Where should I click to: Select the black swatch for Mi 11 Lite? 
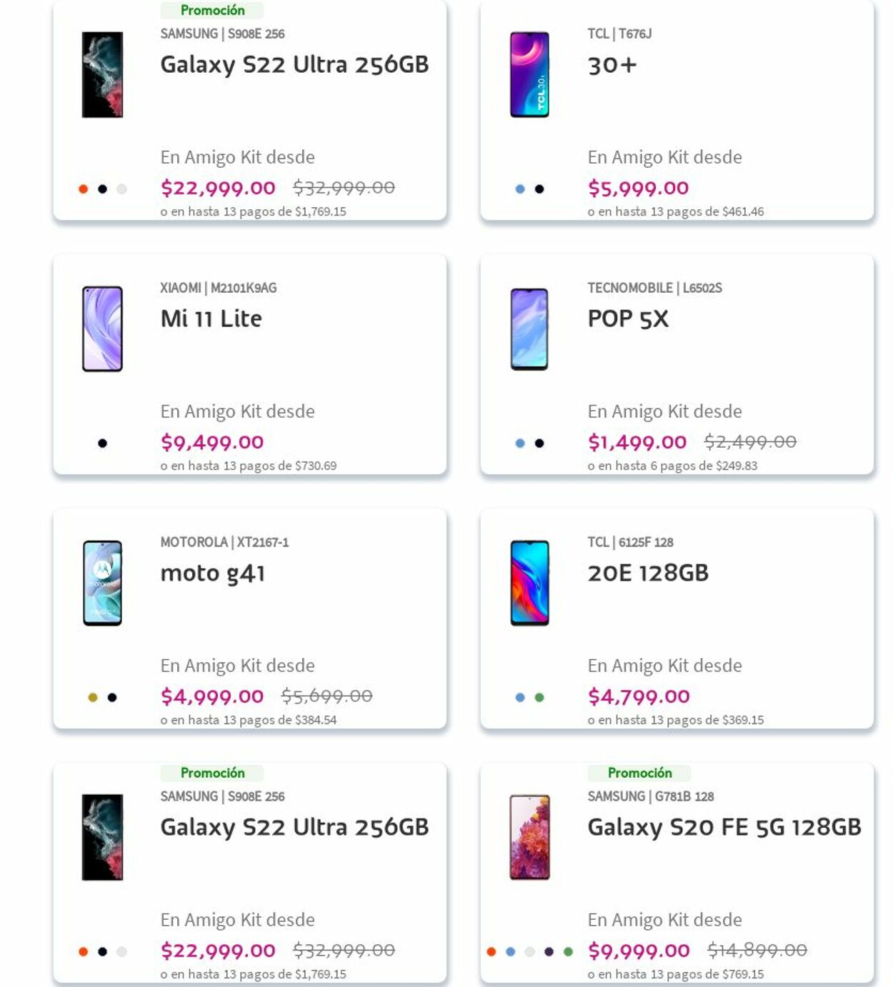102,443
